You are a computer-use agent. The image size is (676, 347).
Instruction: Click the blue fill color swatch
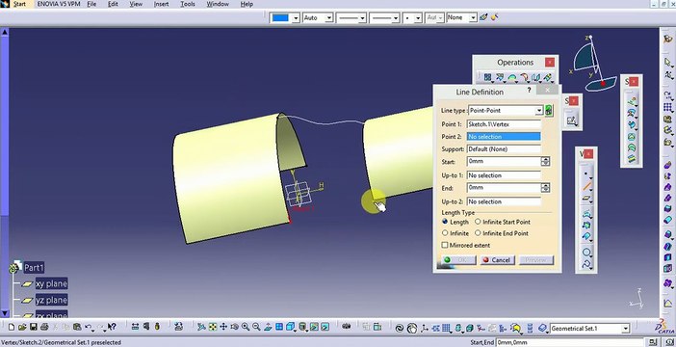point(280,17)
